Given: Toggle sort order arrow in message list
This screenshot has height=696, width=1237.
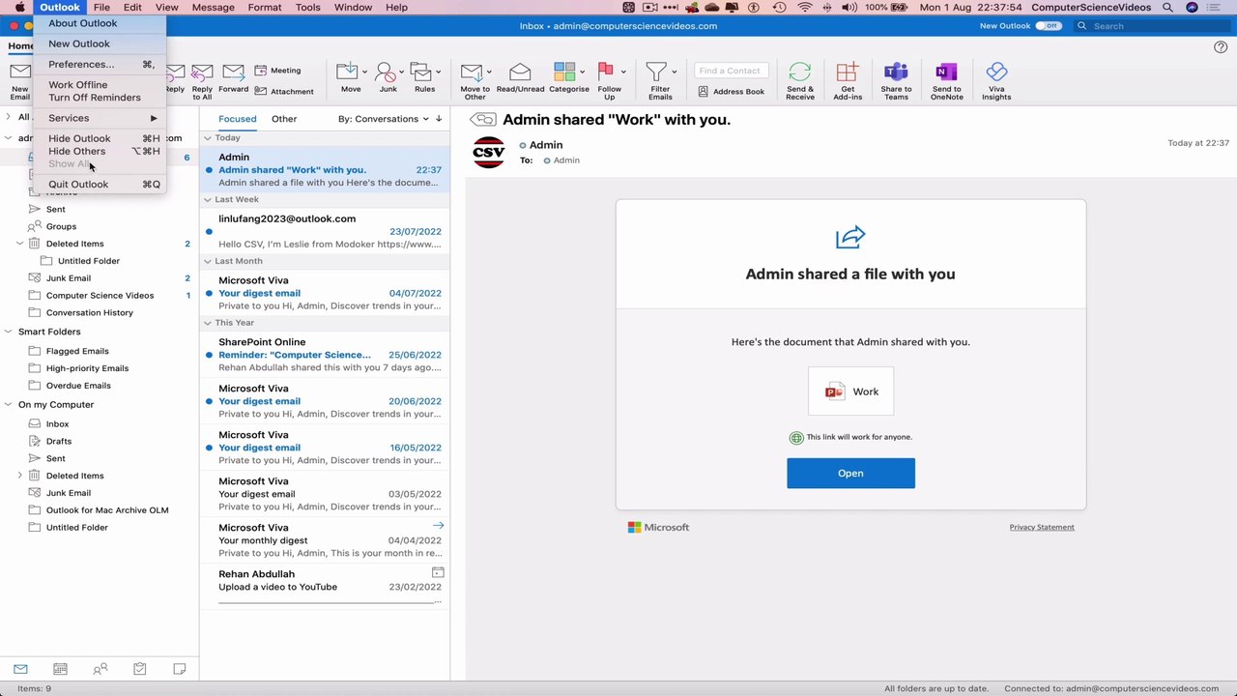Looking at the screenshot, I should [439, 119].
